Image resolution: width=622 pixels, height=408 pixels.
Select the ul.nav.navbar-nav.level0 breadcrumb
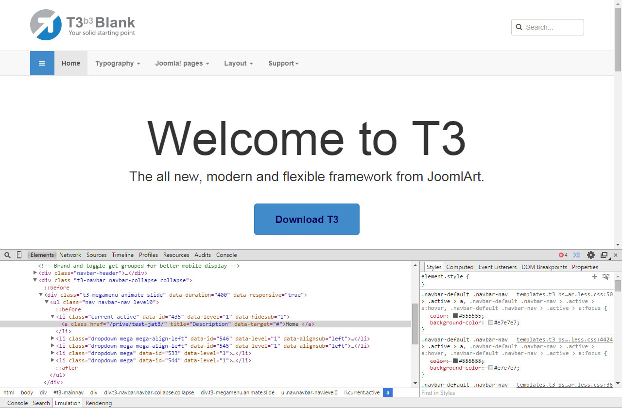310,392
